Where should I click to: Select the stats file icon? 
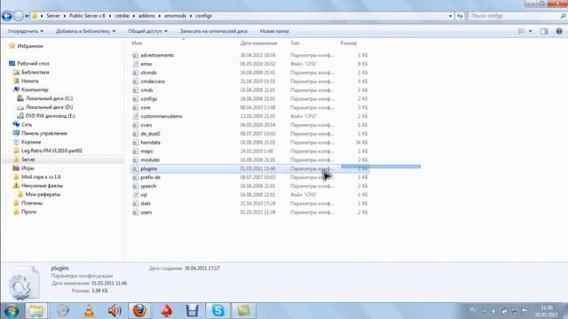135,204
